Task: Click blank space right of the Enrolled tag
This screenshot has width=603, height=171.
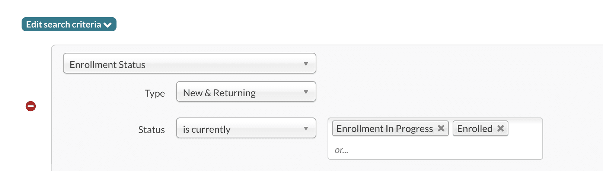Action: pos(525,129)
